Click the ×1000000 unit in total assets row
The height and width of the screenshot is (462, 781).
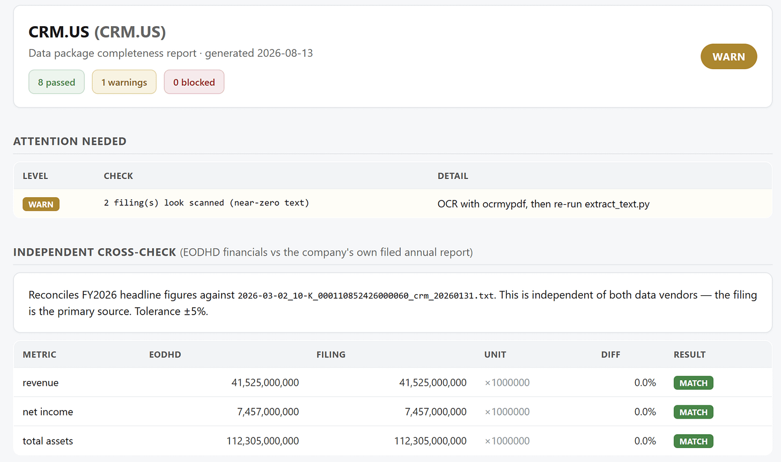pos(507,441)
